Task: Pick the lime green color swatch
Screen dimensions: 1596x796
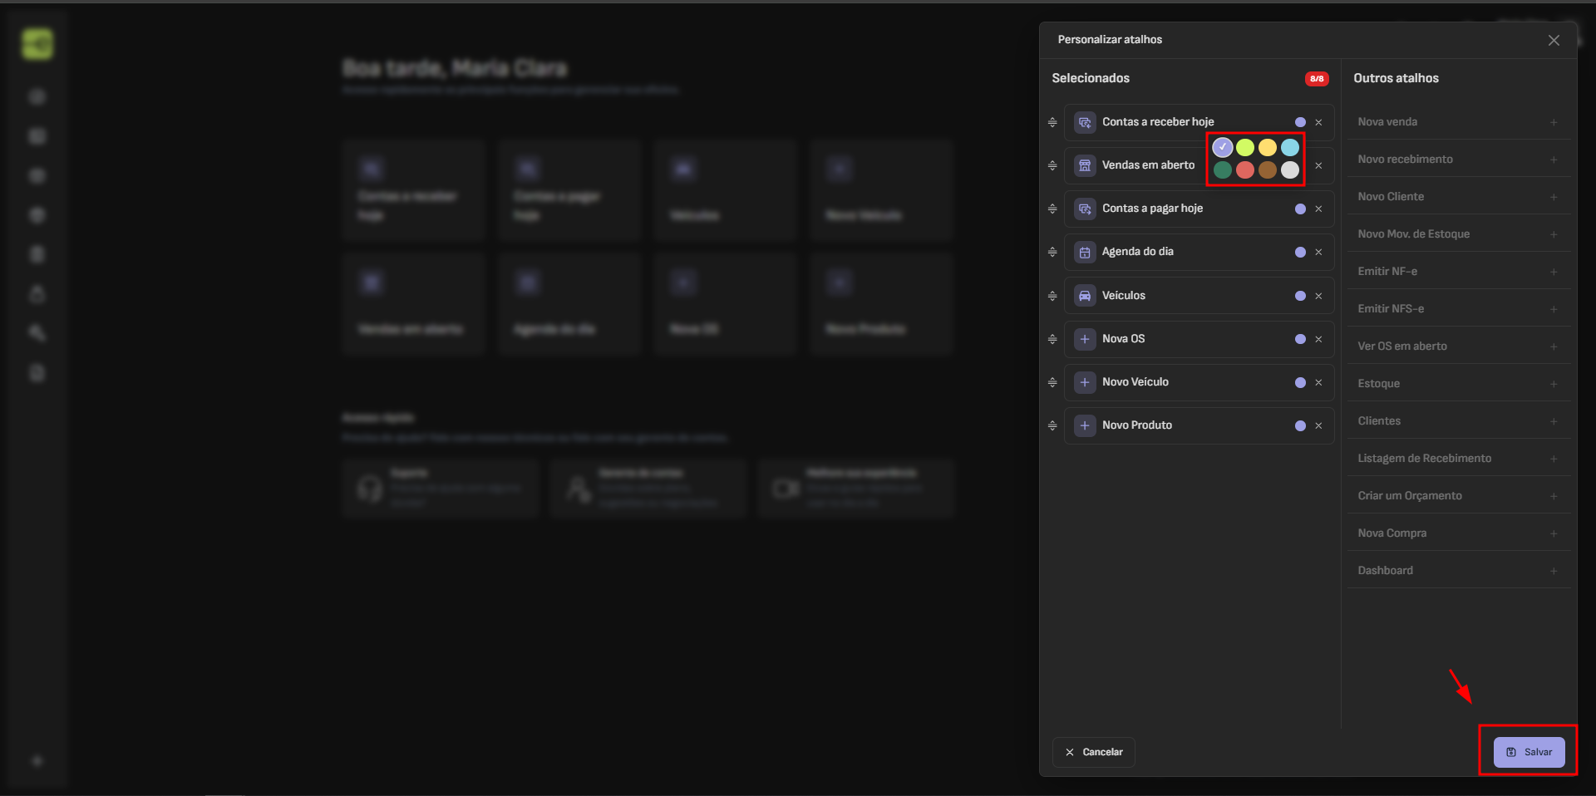Action: 1244,148
